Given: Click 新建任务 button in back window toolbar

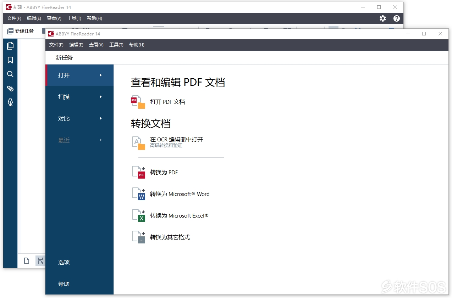Looking at the screenshot, I should pos(21,31).
